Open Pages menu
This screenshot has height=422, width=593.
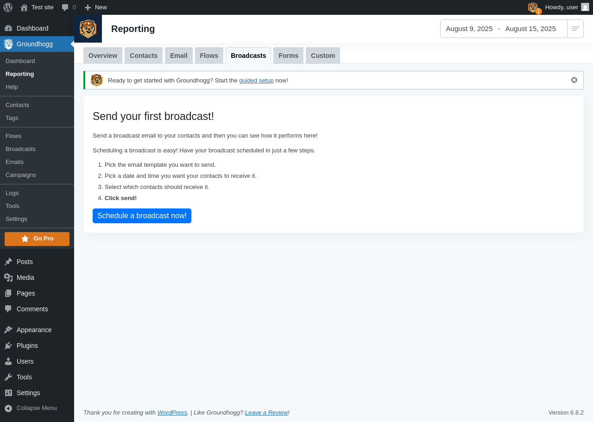[x=37, y=293]
